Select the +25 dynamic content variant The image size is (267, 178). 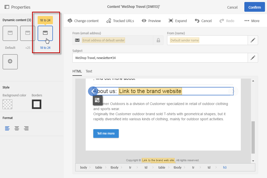pyautogui.click(x=28, y=33)
